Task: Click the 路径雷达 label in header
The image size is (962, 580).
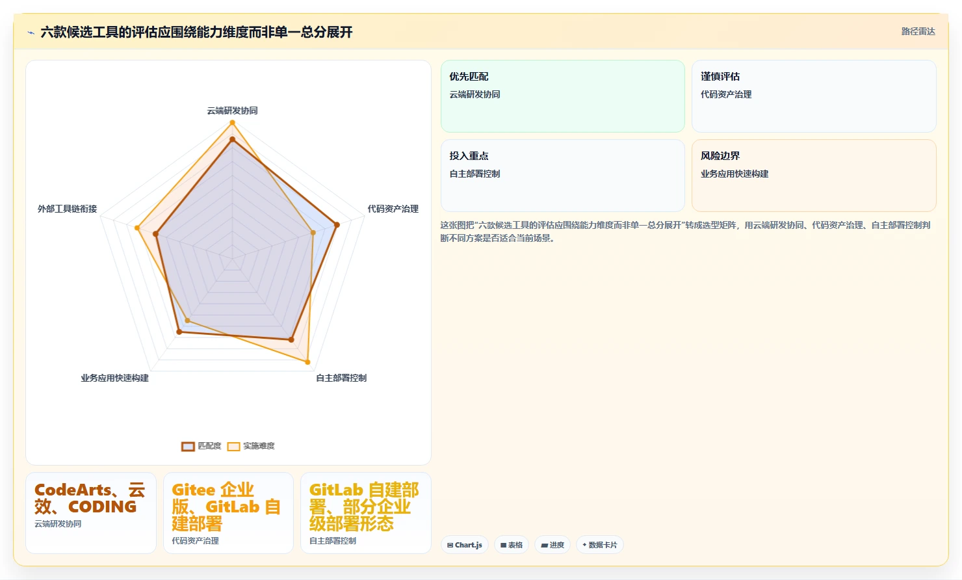Action: point(918,31)
